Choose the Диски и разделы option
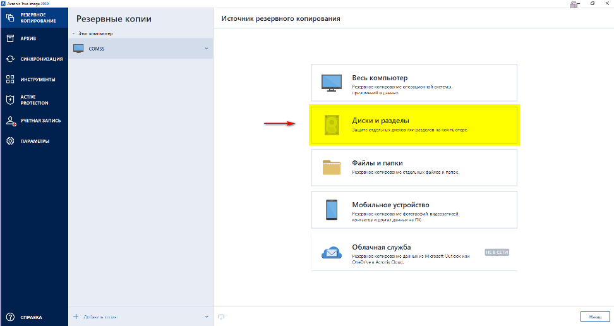The width and height of the screenshot is (614, 326). (414, 124)
